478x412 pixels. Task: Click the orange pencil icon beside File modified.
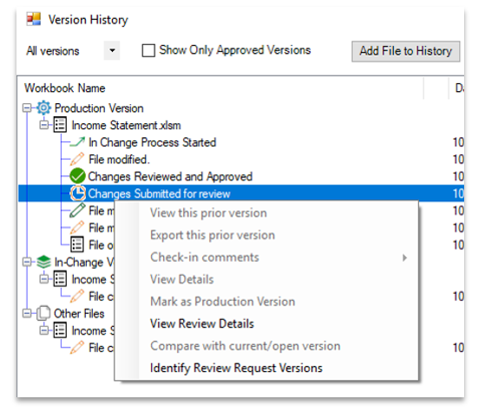coord(77,160)
